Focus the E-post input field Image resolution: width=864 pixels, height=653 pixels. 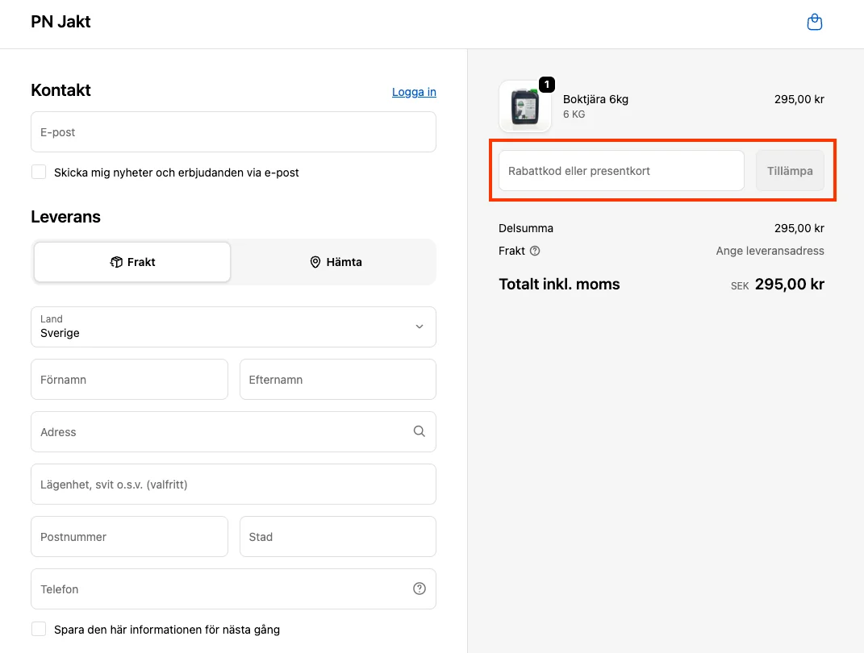234,132
